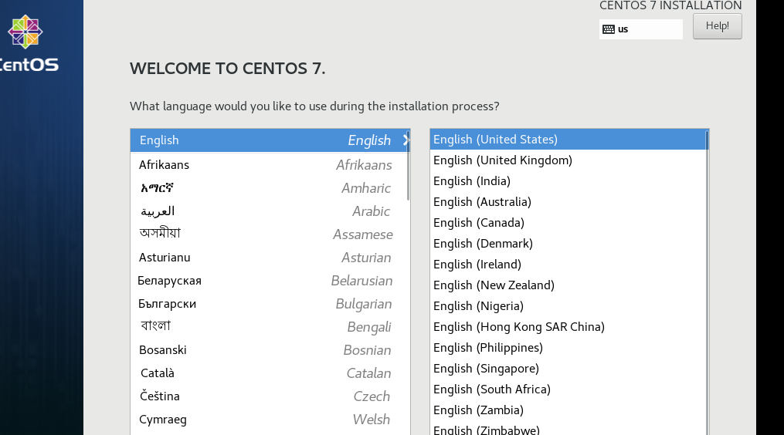
Task: Open the Help! button
Action: point(717,26)
